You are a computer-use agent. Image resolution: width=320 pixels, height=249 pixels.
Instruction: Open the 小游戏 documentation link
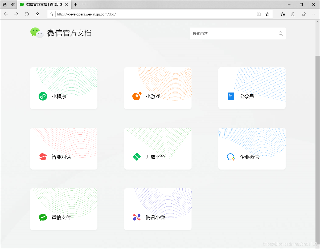click(158, 88)
